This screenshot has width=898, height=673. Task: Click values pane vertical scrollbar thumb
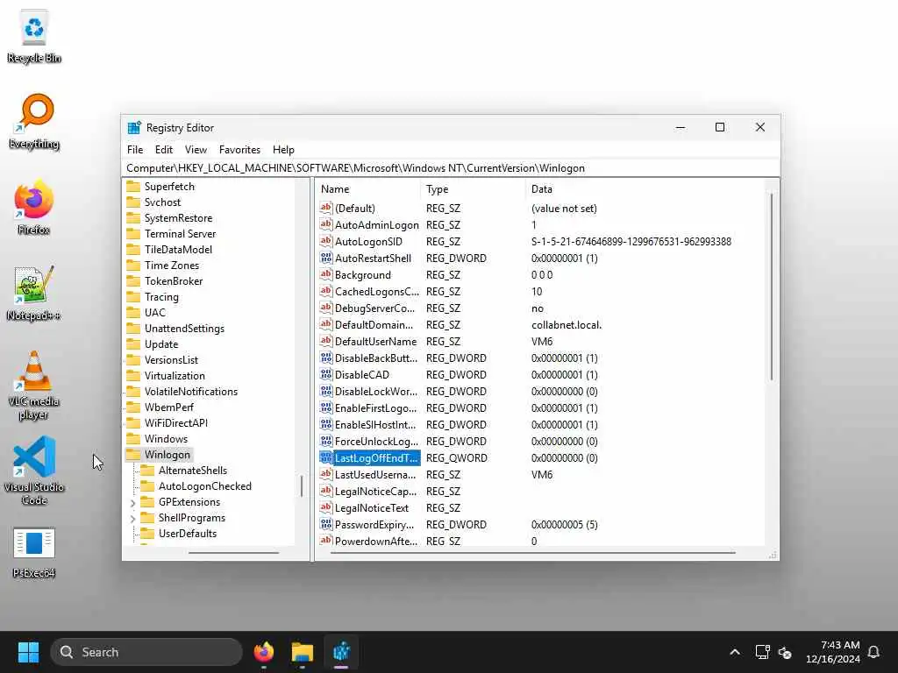coord(772,287)
